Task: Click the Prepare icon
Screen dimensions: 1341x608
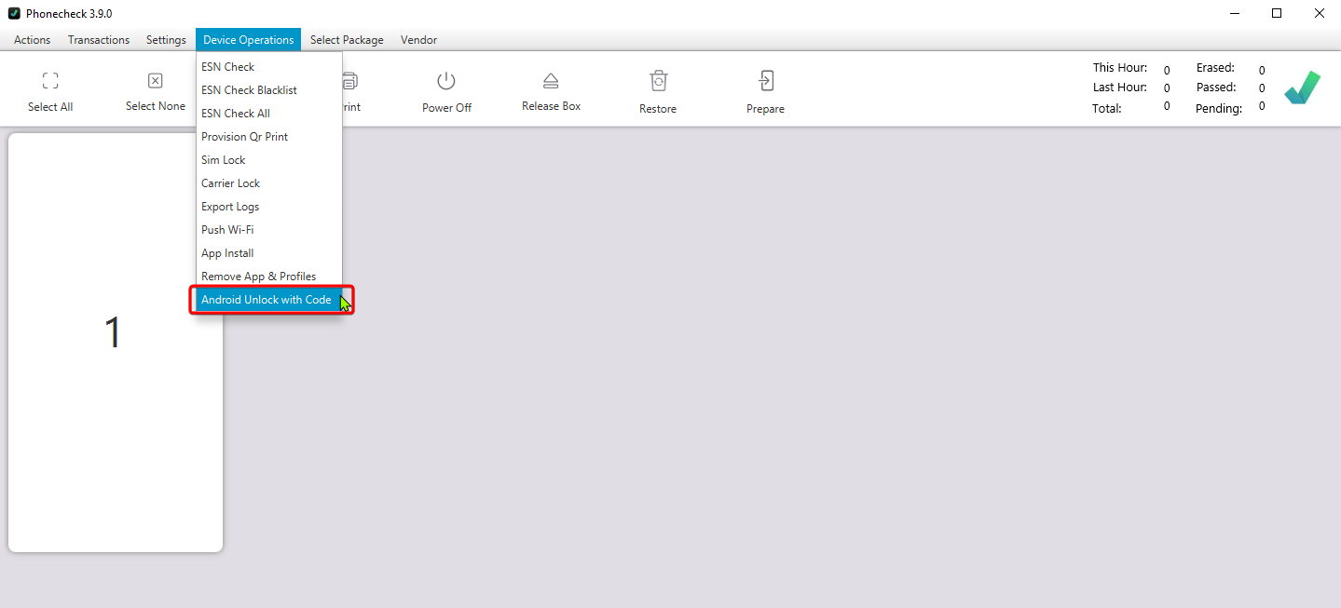Action: pos(765,81)
